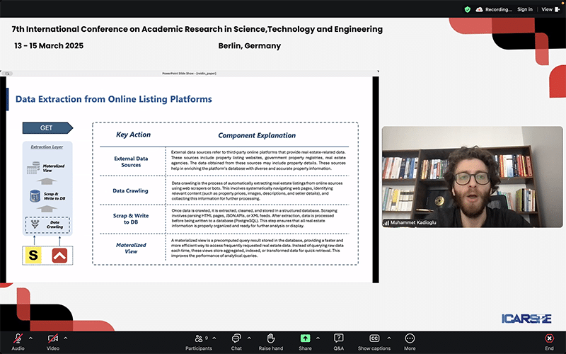The height and width of the screenshot is (354, 566).
Task: Click the "External Data Sources" row label
Action: (131, 161)
